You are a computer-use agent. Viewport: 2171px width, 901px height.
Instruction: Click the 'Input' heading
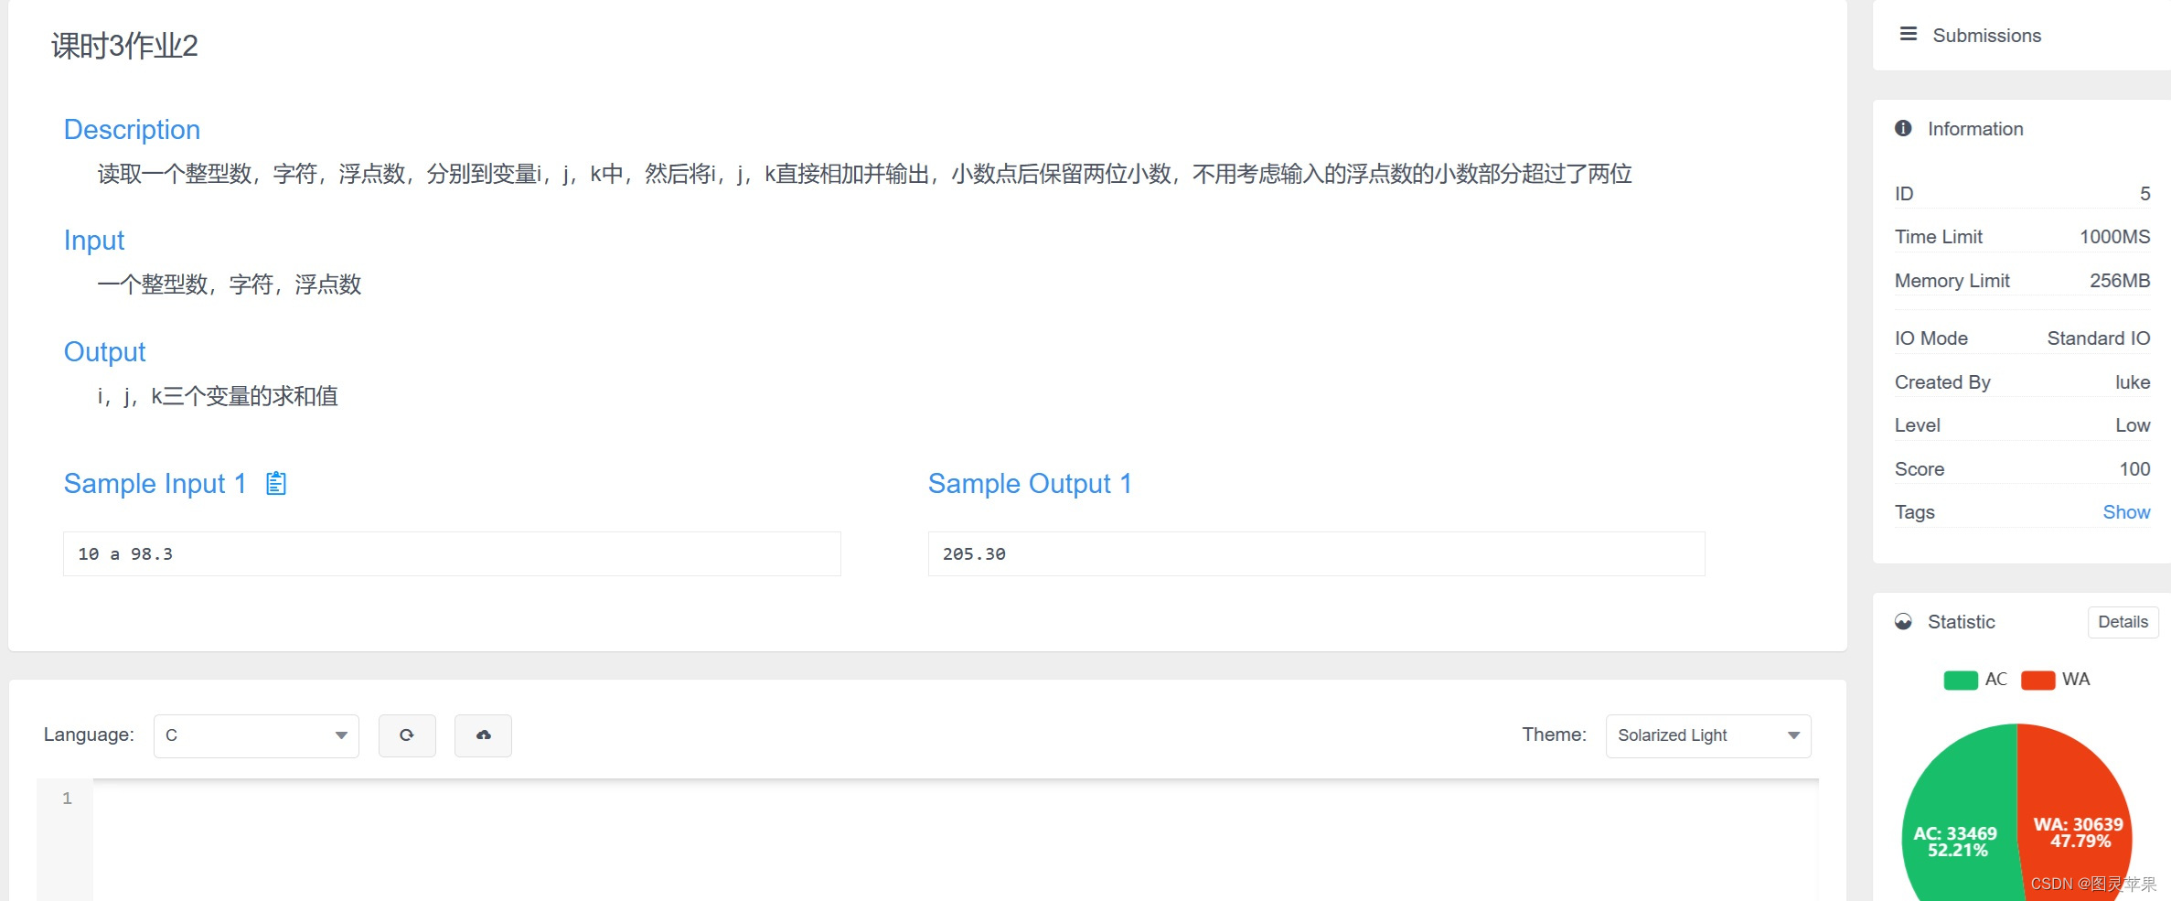pos(94,240)
